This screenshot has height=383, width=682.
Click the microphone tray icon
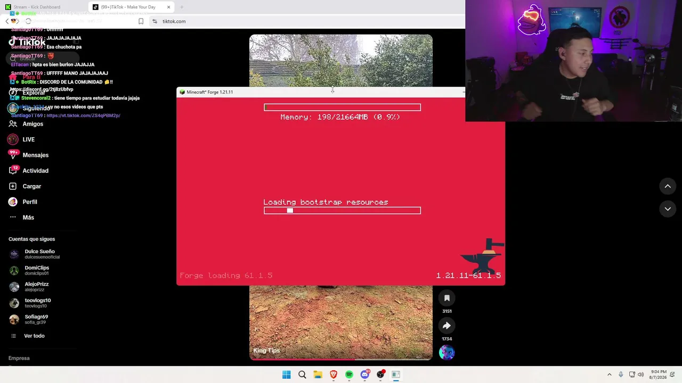coord(621,374)
